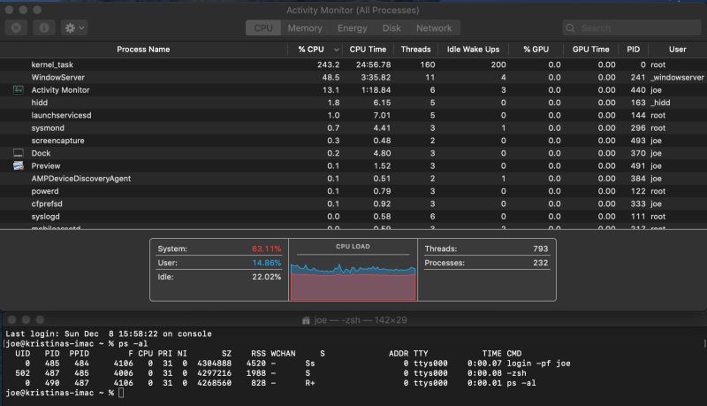Select the hidd process row
The height and width of the screenshot is (406, 707).
[353, 103]
